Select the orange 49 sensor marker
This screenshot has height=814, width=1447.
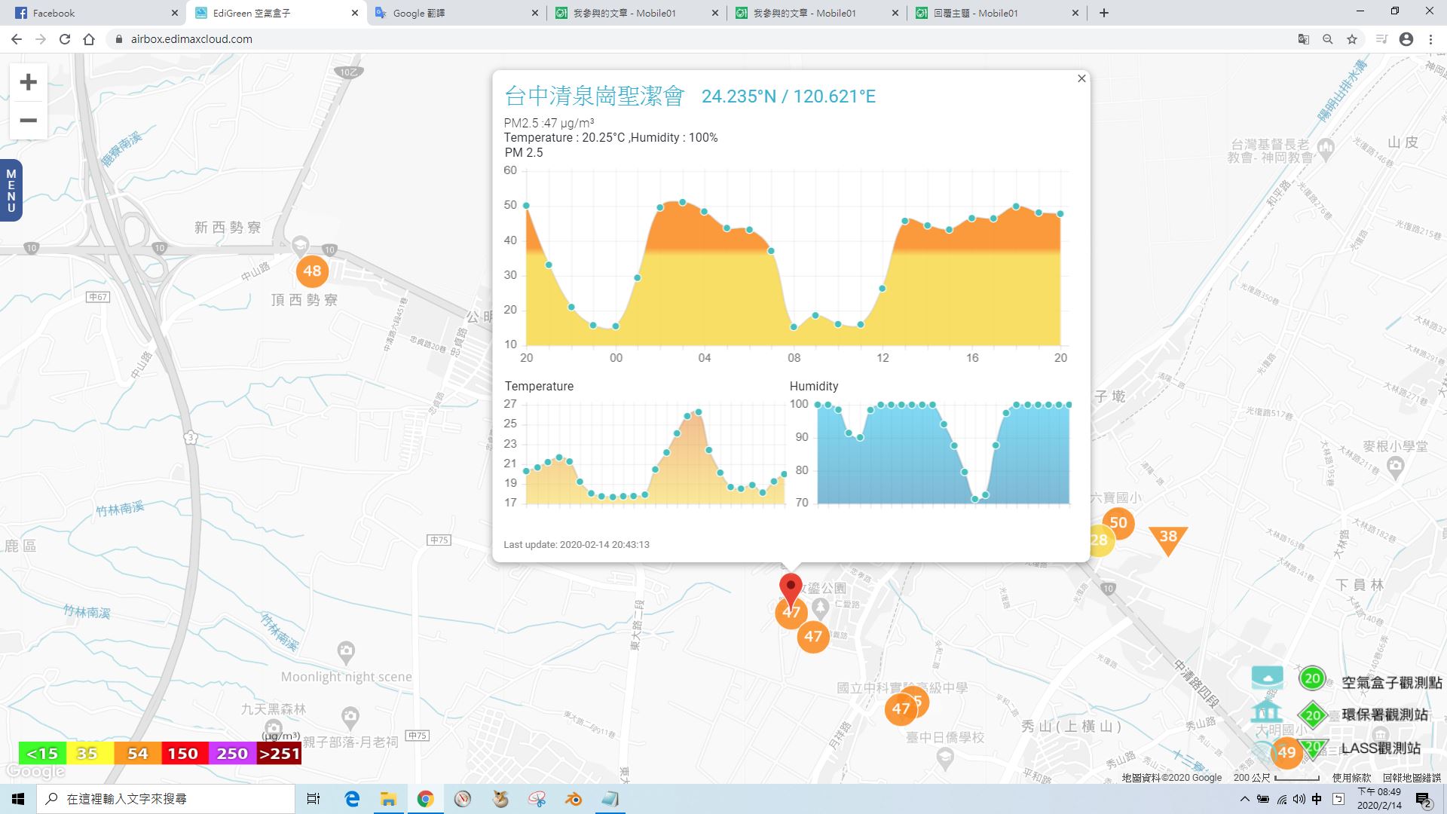click(x=1286, y=752)
